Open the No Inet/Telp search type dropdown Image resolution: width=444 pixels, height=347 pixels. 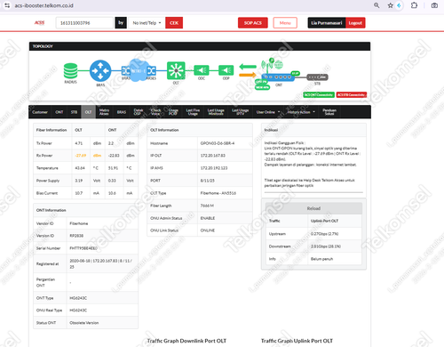tap(147, 23)
